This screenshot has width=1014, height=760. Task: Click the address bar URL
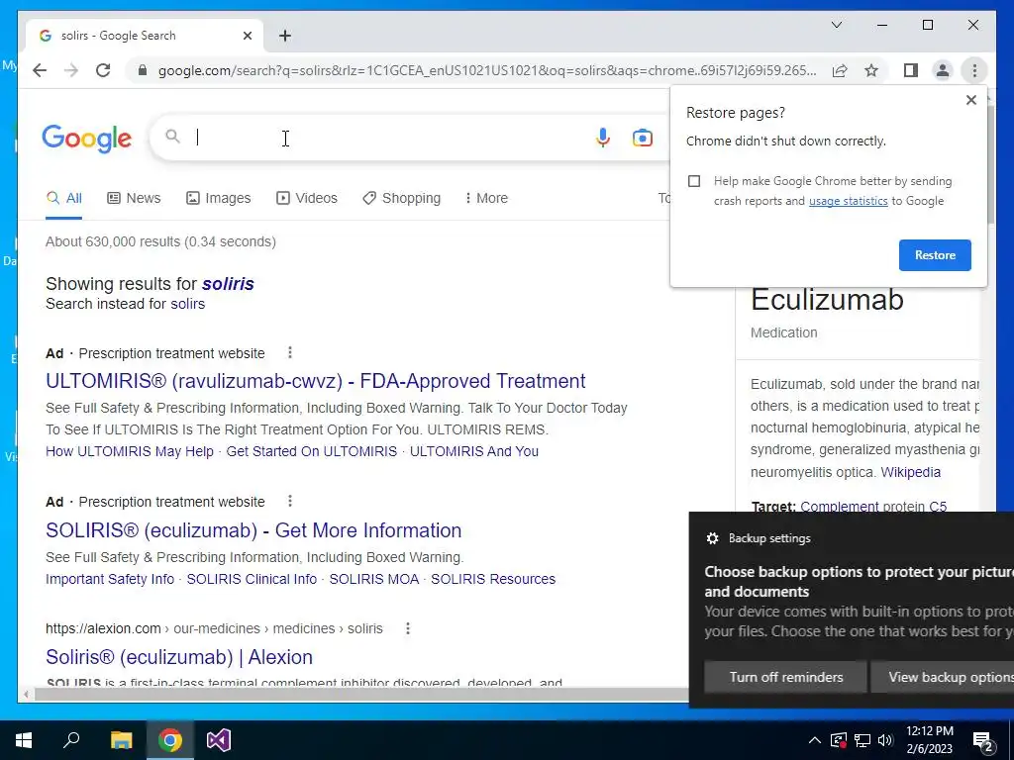(x=487, y=70)
